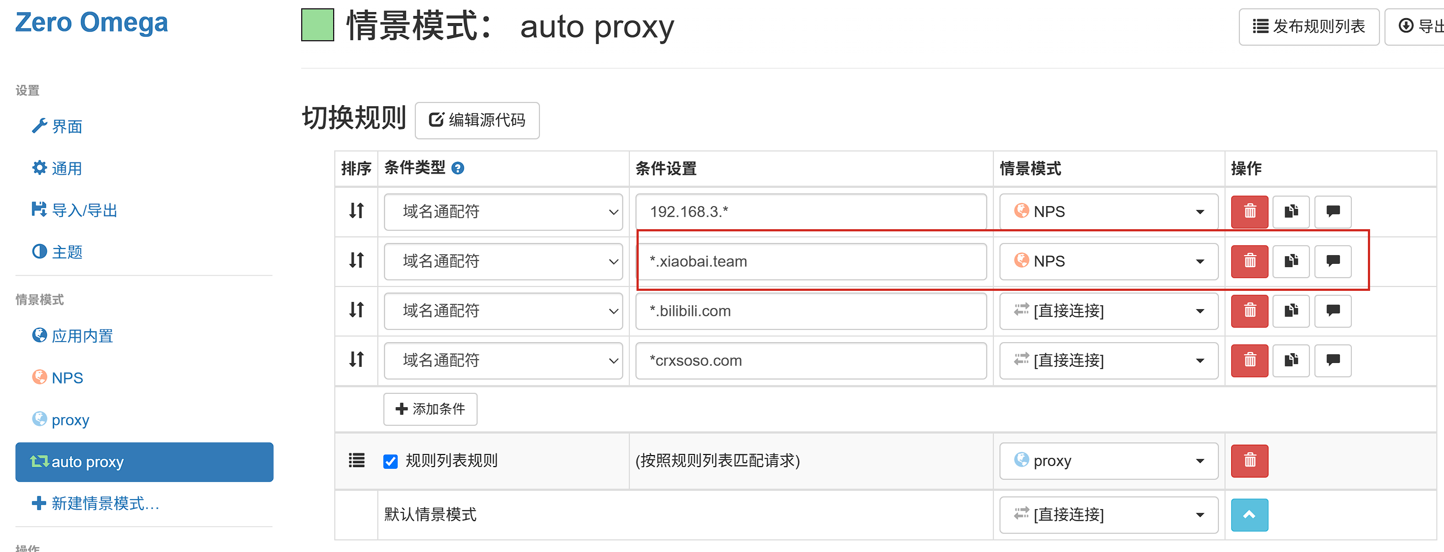Click sort handle for *crxsoso.com rule
1444x552 pixels.
[x=356, y=359]
